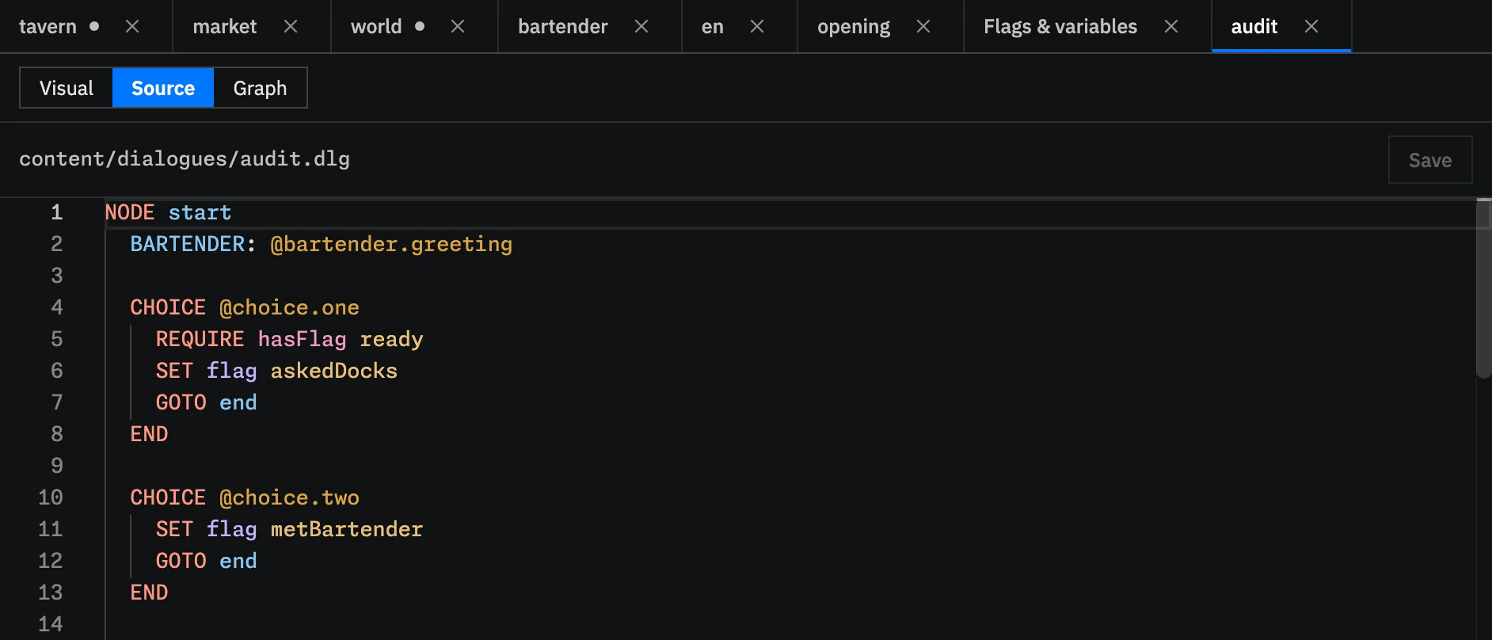Close the tavern tab
The width and height of the screenshot is (1492, 640).
click(x=132, y=27)
